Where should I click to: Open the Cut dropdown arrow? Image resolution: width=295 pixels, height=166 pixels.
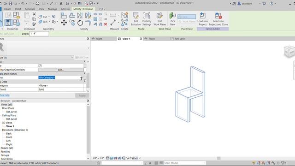[x=49, y=17]
